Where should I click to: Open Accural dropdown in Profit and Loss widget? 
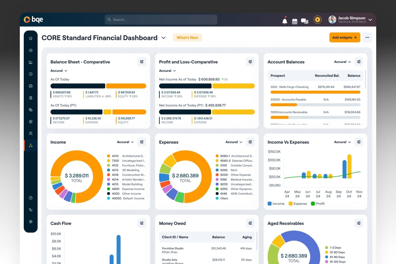[x=167, y=71]
